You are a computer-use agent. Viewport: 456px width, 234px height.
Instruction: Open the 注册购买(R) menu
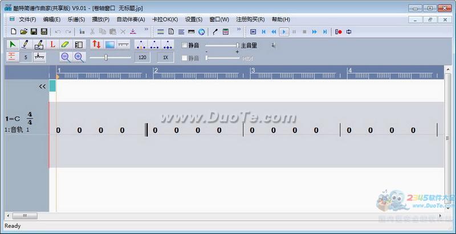(250, 19)
